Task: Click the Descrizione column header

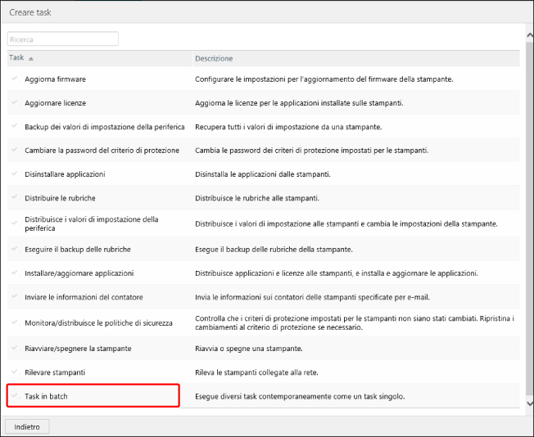Action: click(214, 59)
